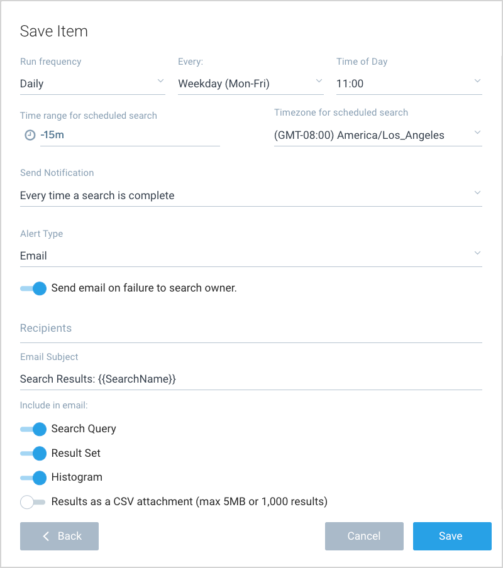
Task: Click the time range -15m input field
Action: pos(130,135)
